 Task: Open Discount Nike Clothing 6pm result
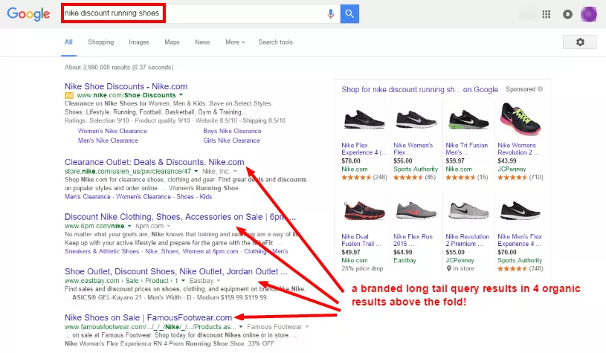(180, 217)
